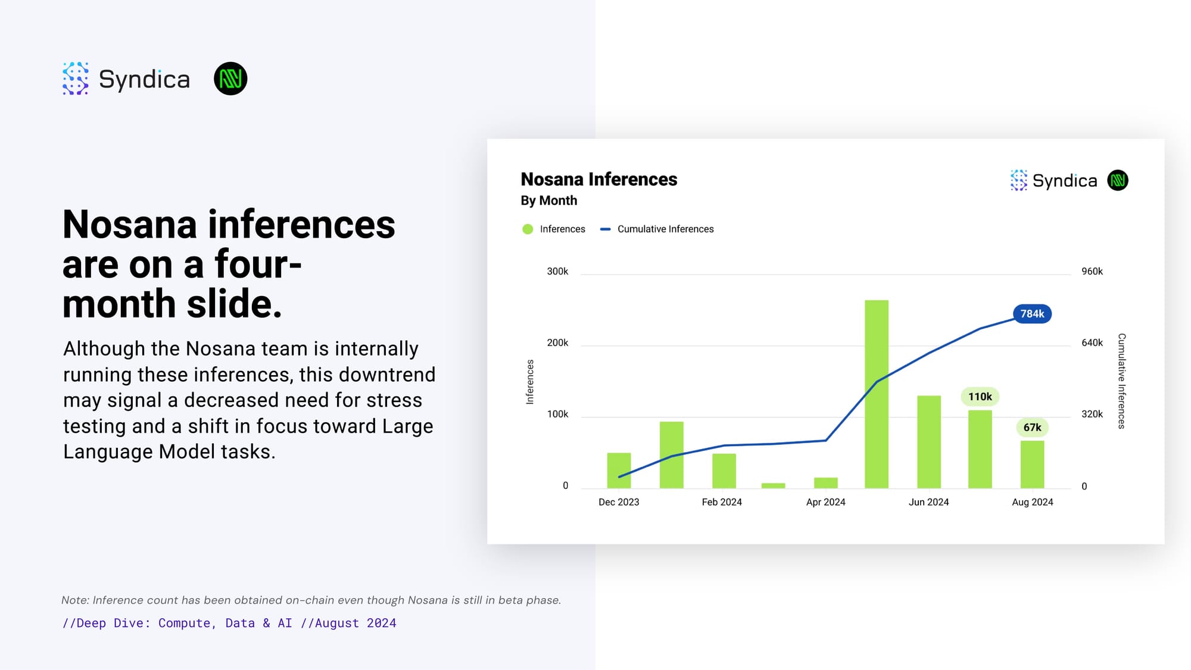Click the small Syndica logo in chart card
The width and height of the screenshot is (1191, 670).
click(x=1053, y=180)
